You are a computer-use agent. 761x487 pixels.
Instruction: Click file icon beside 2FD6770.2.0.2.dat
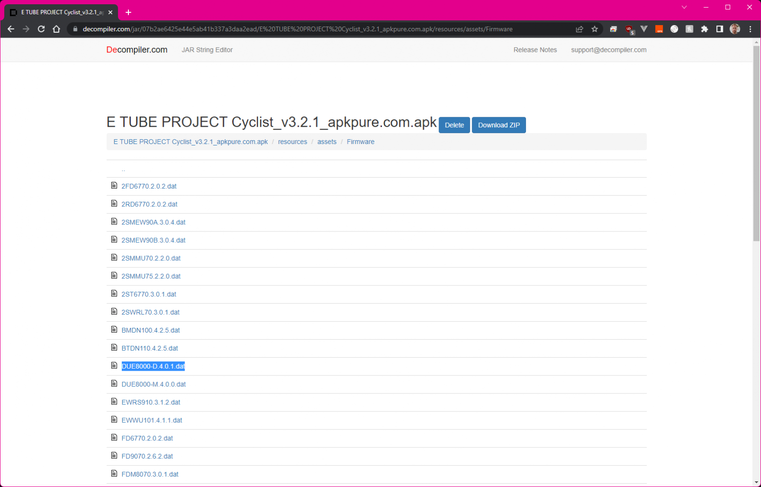(114, 185)
